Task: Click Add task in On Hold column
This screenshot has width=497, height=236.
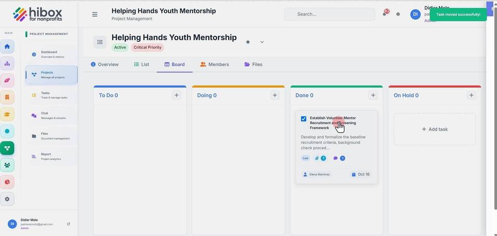Action: [435, 129]
